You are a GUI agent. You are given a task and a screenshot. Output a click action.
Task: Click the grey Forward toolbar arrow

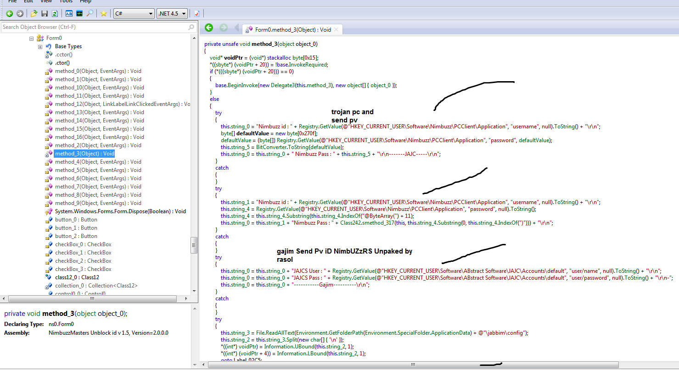(20, 14)
